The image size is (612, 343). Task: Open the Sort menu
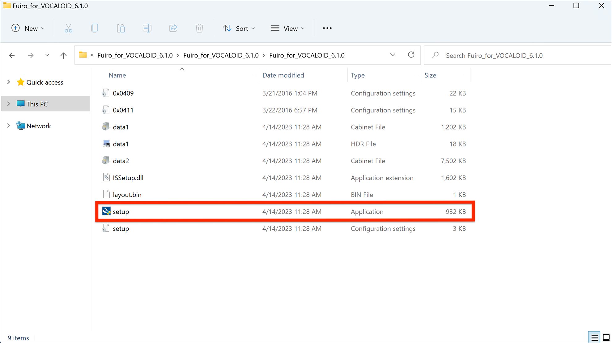pos(239,28)
